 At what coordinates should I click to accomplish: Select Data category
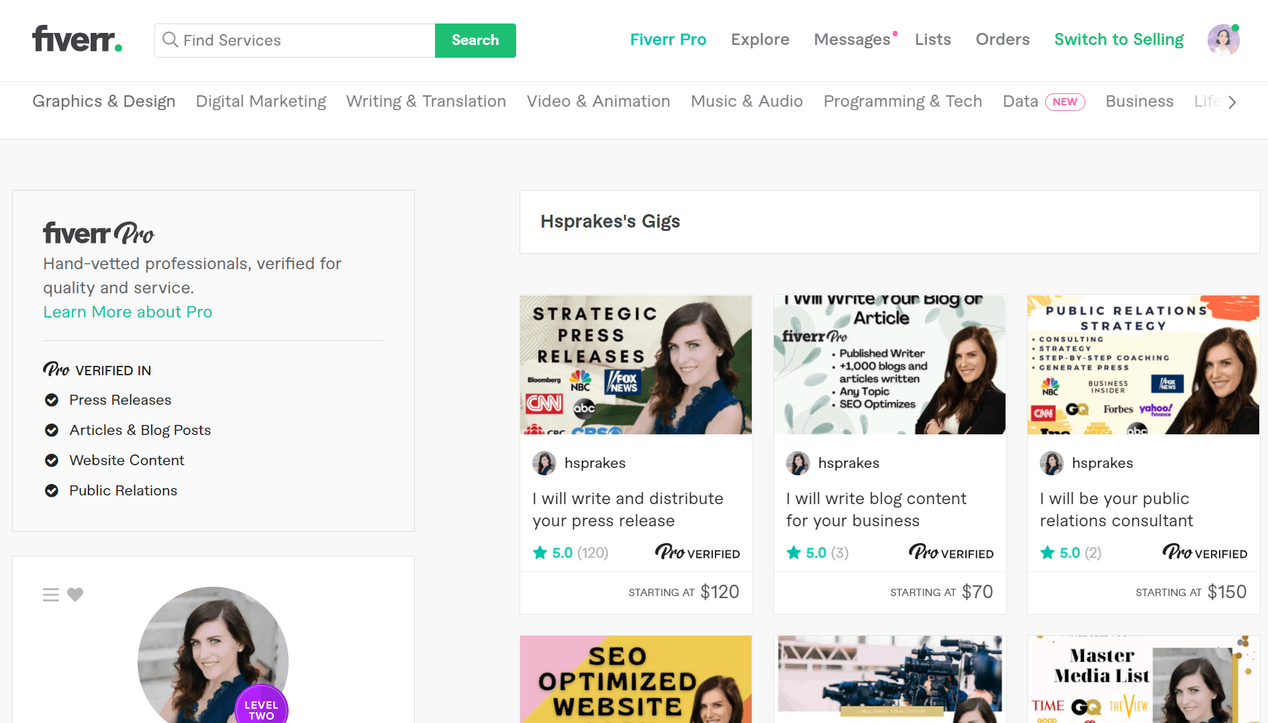coord(1020,101)
